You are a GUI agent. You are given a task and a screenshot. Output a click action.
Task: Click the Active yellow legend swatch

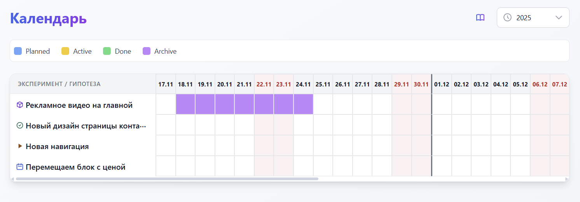tap(65, 51)
